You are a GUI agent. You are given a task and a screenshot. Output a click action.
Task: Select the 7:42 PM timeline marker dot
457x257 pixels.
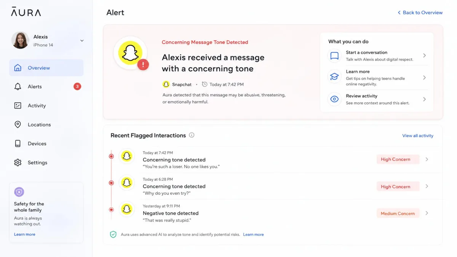click(111, 156)
